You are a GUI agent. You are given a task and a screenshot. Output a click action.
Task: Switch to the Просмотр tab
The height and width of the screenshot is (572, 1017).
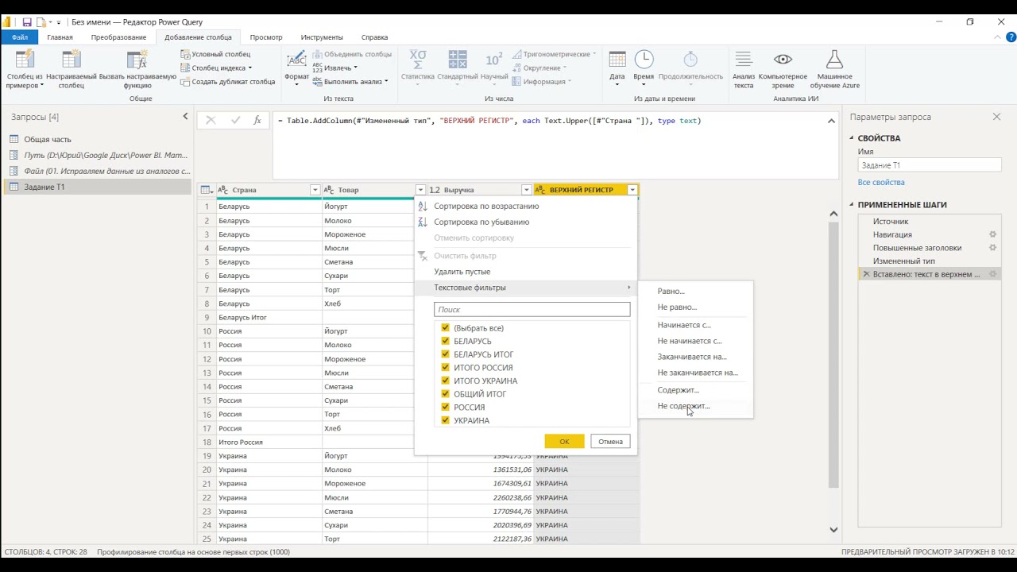tap(266, 37)
